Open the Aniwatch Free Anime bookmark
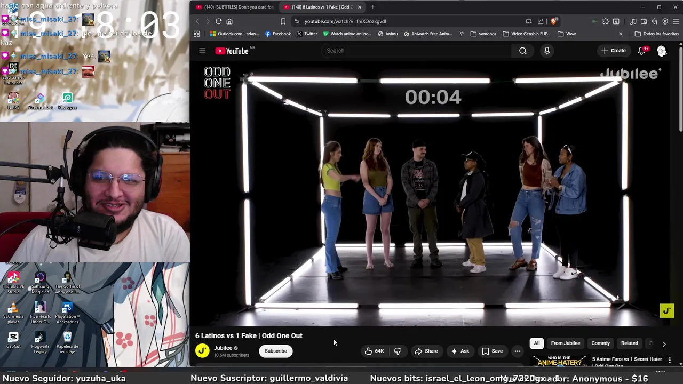 pyautogui.click(x=428, y=34)
